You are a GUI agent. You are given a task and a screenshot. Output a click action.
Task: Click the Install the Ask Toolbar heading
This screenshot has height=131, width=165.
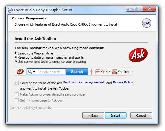click(36, 39)
